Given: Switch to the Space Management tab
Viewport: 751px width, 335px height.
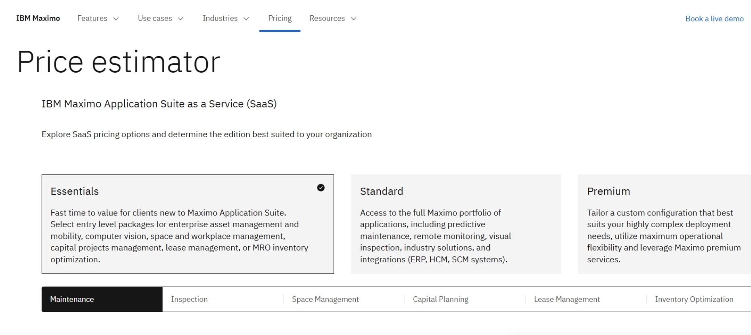Looking at the screenshot, I should click(x=344, y=299).
